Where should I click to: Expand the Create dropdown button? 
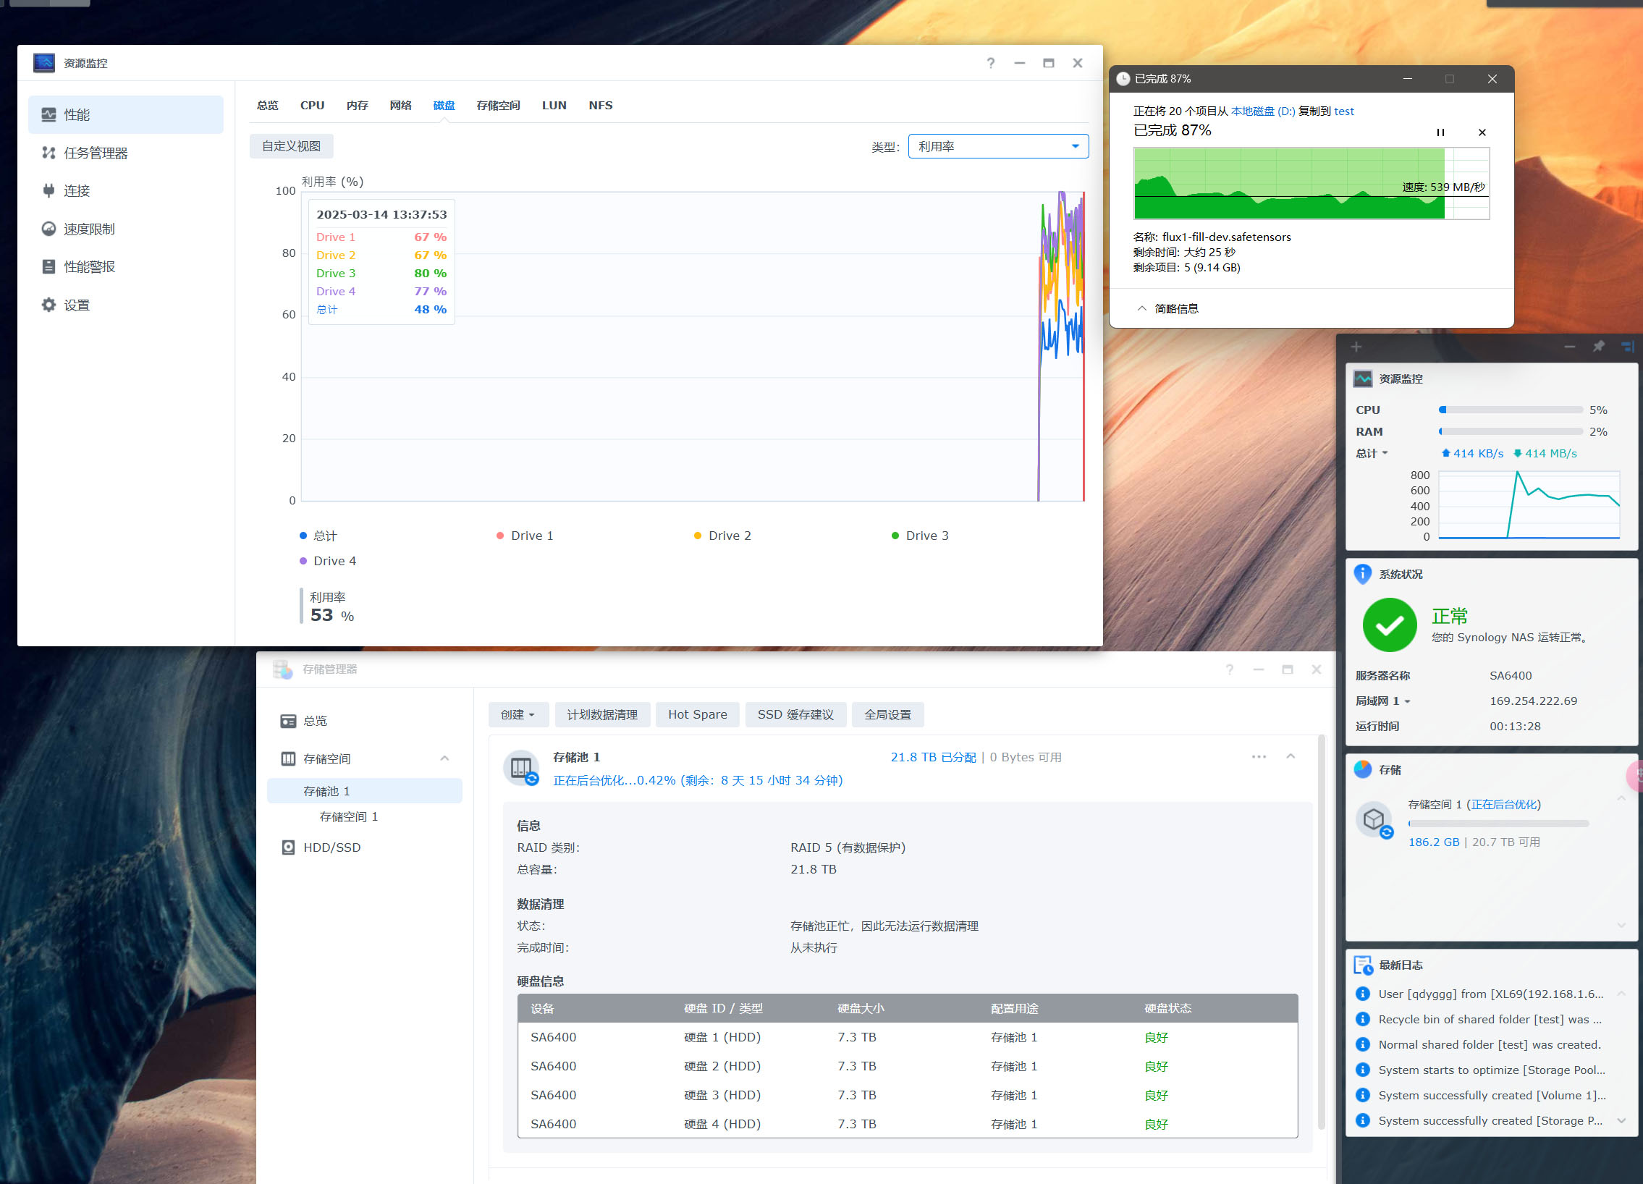coord(518,715)
